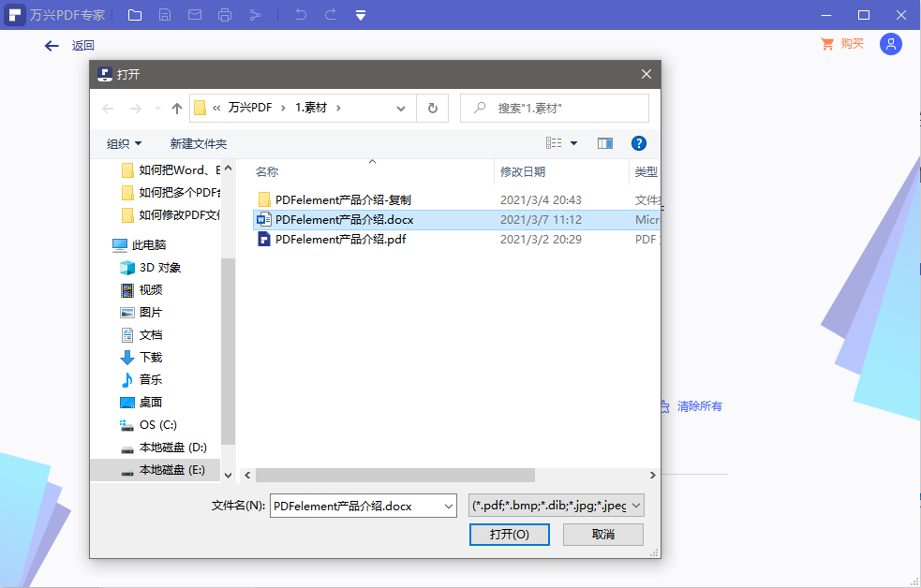921x588 pixels.
Task: Click the undo arrow icon
Action: (301, 15)
